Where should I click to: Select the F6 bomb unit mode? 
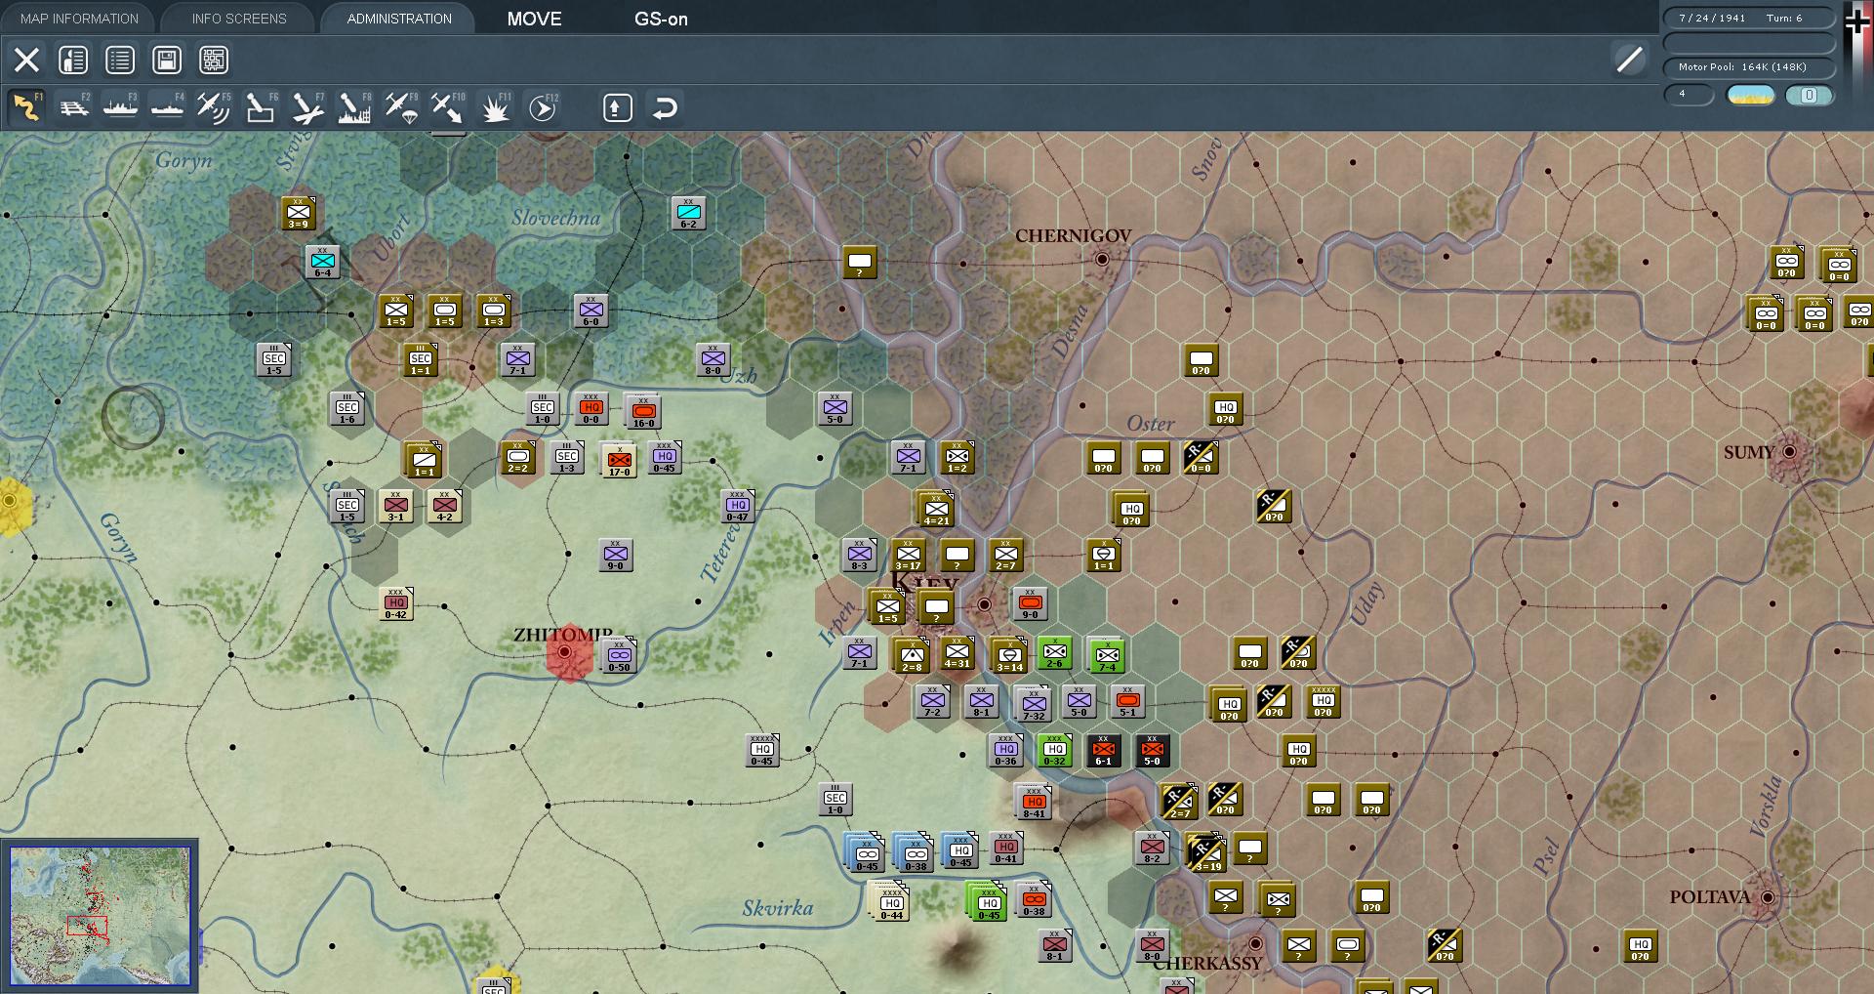click(x=261, y=107)
